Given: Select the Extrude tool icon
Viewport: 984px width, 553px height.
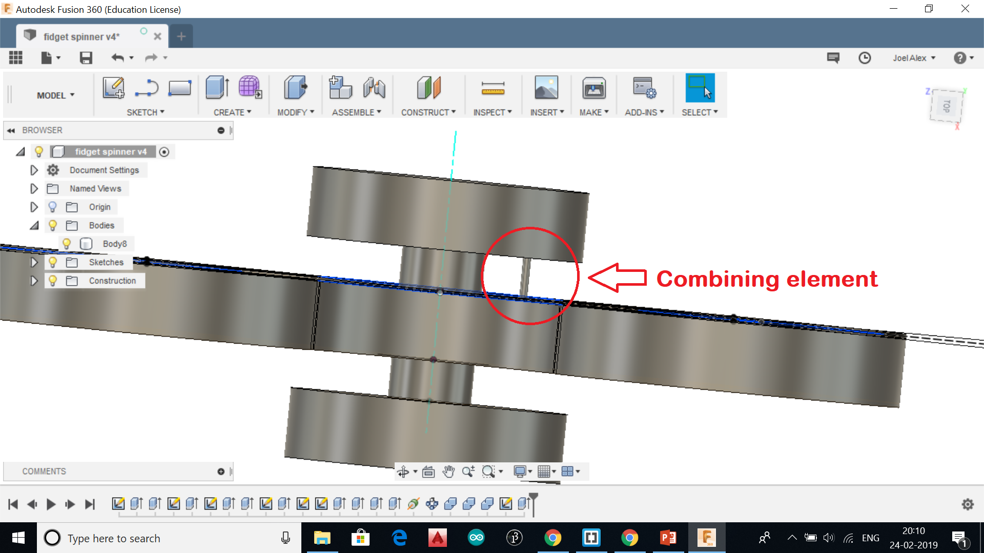Looking at the screenshot, I should [217, 88].
